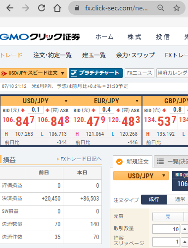
Task: Click GBP/JPY spread value 0.8
Action: pos(177,110)
